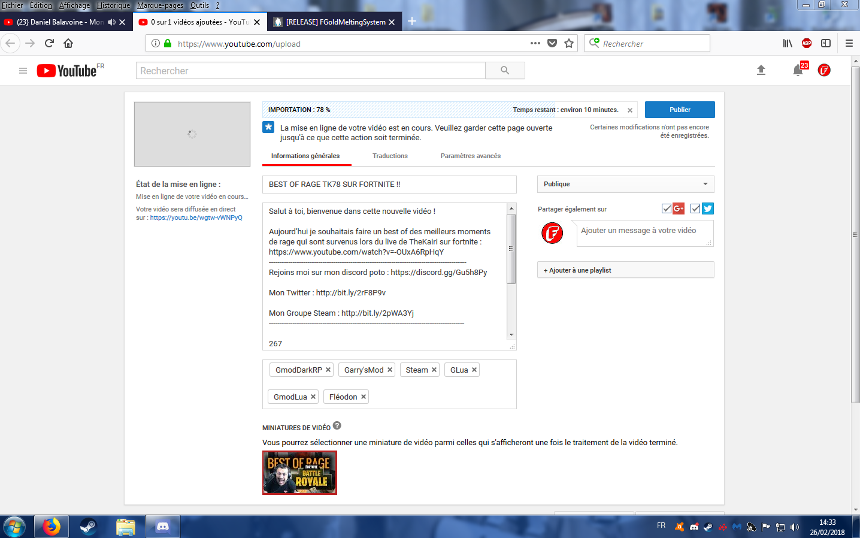Bookmark this page with the star icon
Screen dimensions: 860x538
[569, 43]
